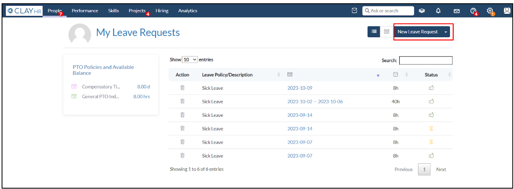514x189 pixels.
Task: Open the Projects menu
Action: tap(138, 11)
